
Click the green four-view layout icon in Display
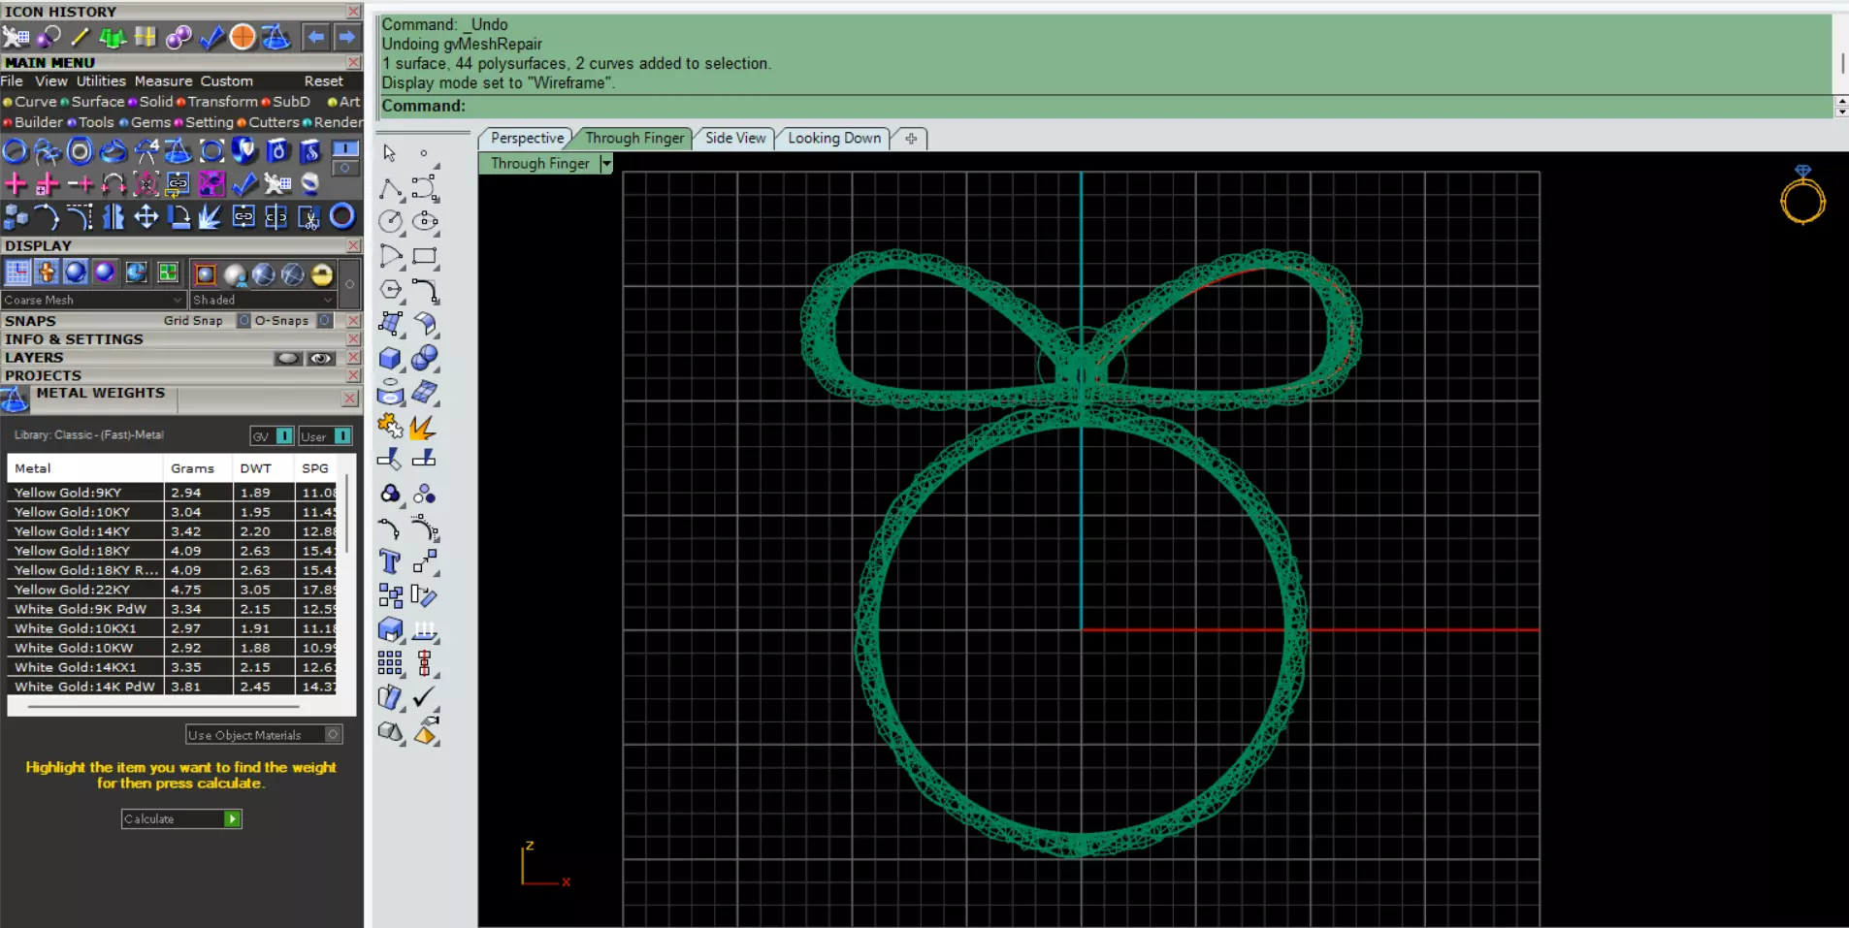click(168, 272)
